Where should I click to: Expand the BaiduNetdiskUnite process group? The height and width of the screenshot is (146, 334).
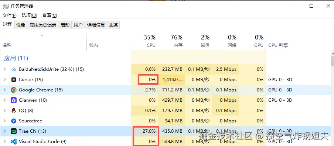(x=5, y=69)
